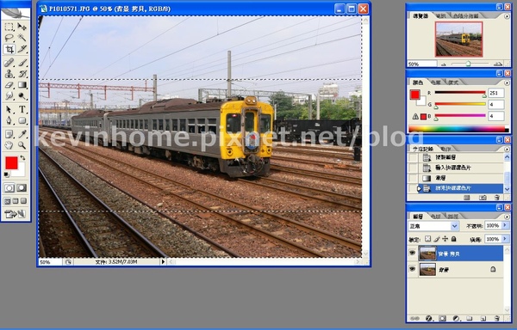The image size is (517, 330).
Task: Toggle lock position in Layers panel
Action: pyautogui.click(x=445, y=239)
